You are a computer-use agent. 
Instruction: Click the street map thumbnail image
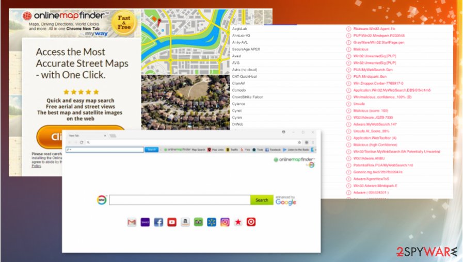pos(185,42)
